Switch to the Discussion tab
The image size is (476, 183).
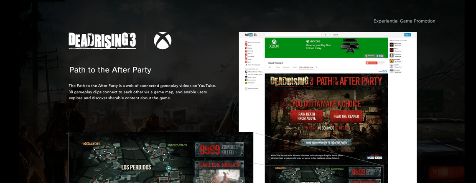pos(286,67)
